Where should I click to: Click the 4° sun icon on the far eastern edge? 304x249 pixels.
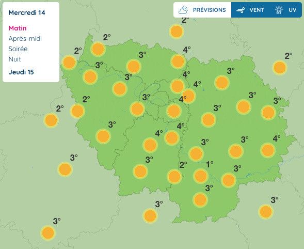point(268,150)
